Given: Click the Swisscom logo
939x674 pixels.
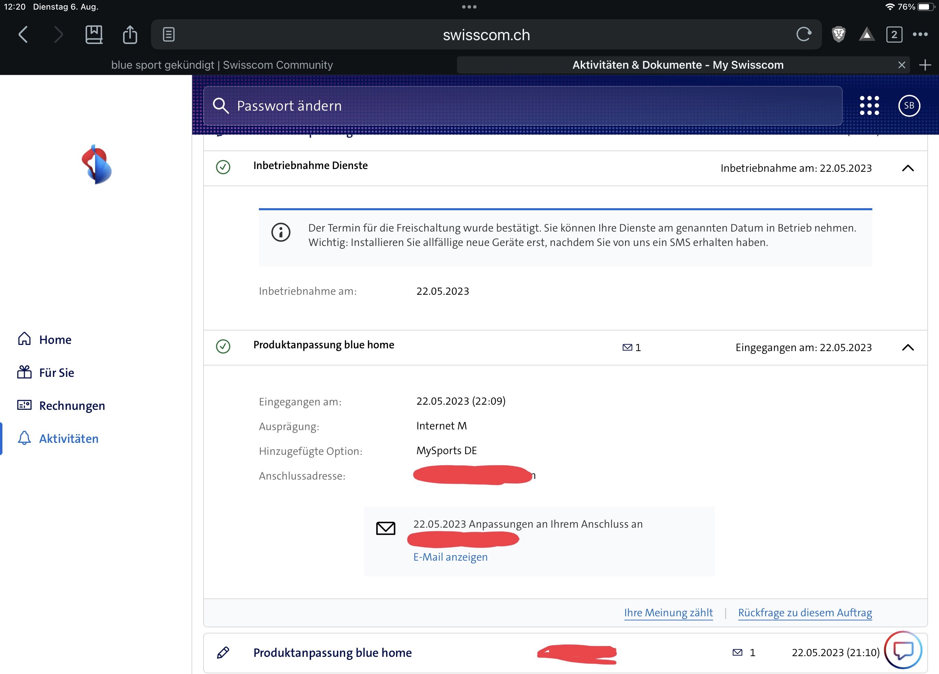Looking at the screenshot, I should [97, 165].
